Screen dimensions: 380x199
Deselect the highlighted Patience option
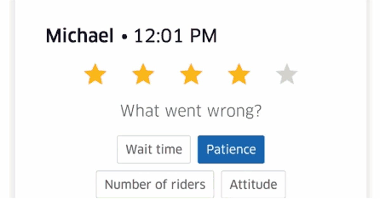[231, 149]
